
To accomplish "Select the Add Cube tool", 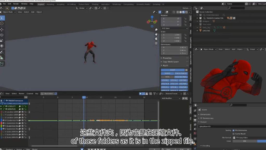I will [x=2, y=64].
